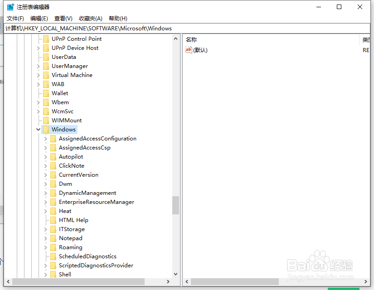Select the CurrentVersion key label
Image resolution: width=374 pixels, height=290 pixels.
pyautogui.click(x=78, y=175)
